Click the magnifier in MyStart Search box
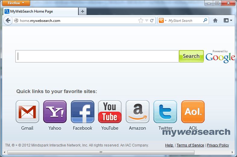 coord(205,20)
